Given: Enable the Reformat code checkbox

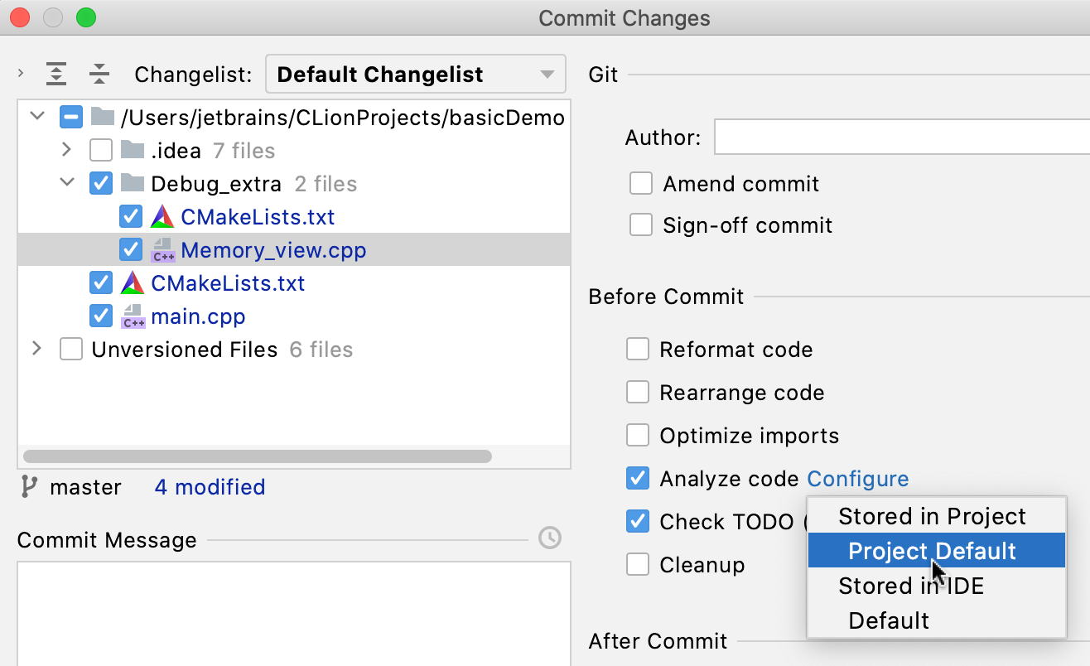Looking at the screenshot, I should pyautogui.click(x=638, y=349).
